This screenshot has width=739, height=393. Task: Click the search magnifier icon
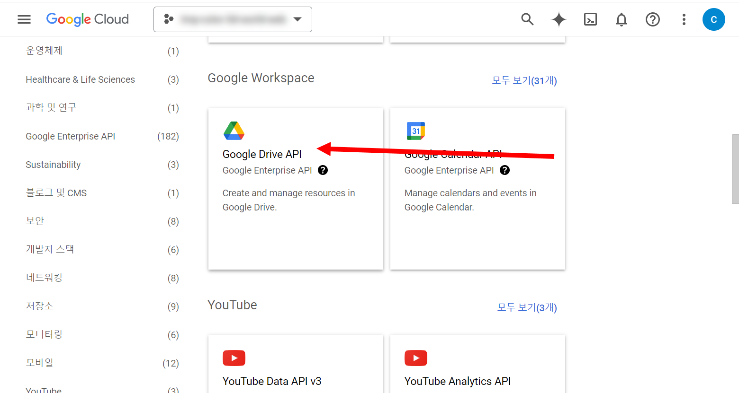tap(527, 19)
